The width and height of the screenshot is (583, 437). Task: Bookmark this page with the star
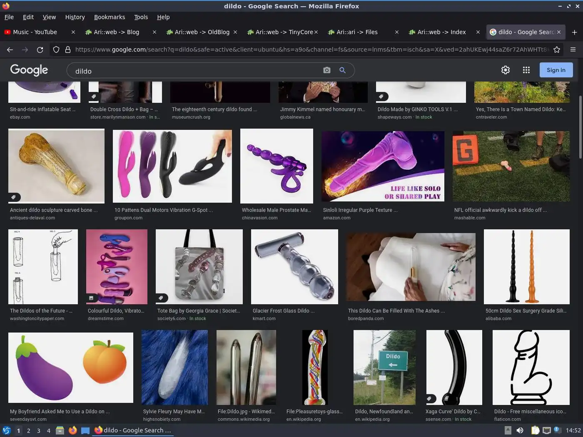point(557,50)
